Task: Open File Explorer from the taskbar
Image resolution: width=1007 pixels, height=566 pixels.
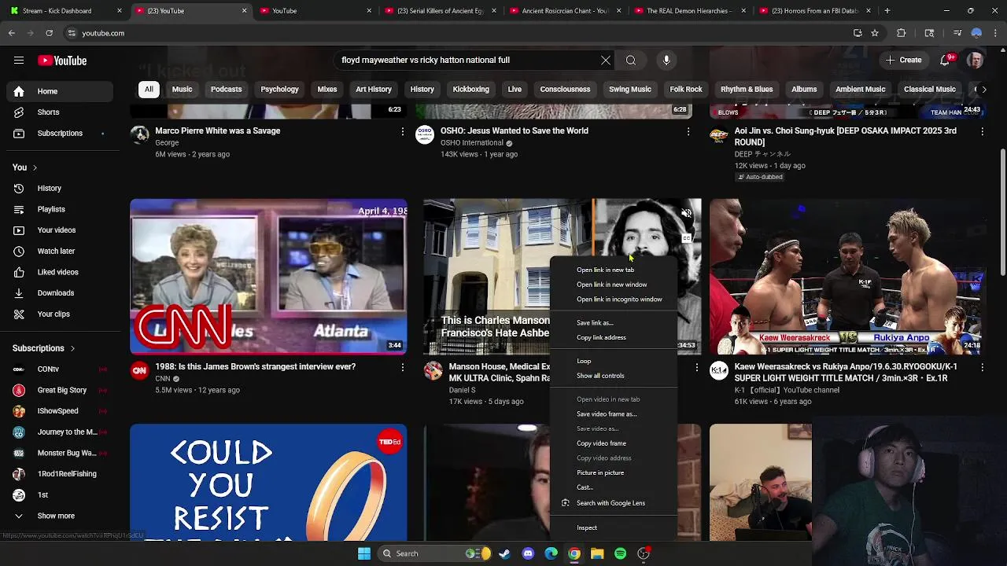Action: 597,553
